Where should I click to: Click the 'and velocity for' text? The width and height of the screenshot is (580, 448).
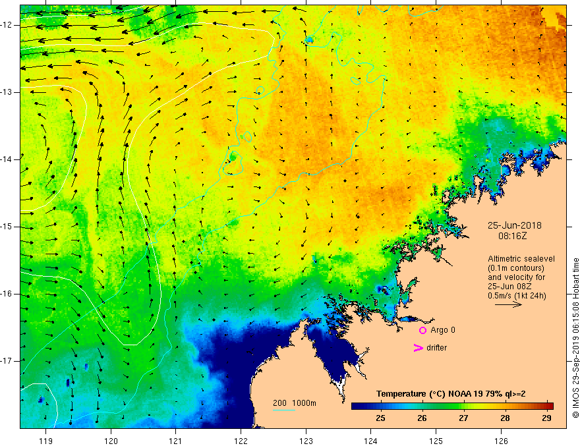[511, 277]
